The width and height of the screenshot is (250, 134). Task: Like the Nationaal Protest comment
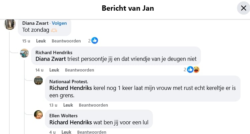[68, 105]
